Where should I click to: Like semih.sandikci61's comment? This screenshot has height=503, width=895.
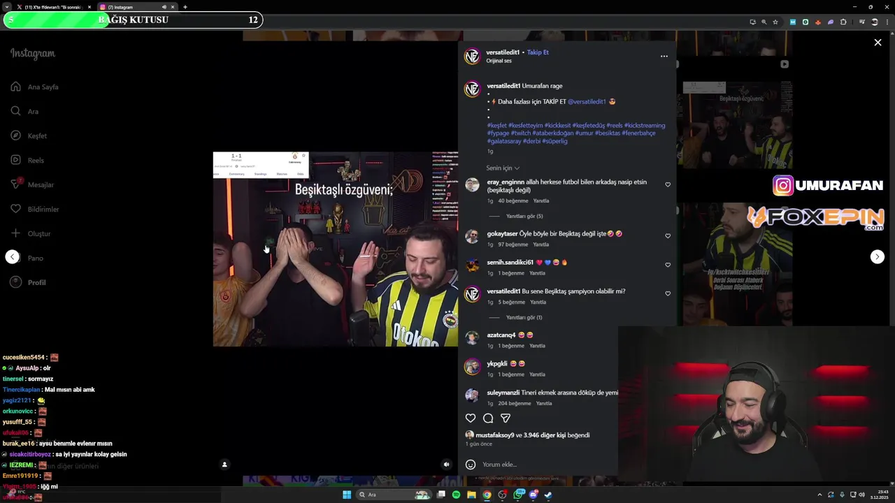(x=668, y=265)
